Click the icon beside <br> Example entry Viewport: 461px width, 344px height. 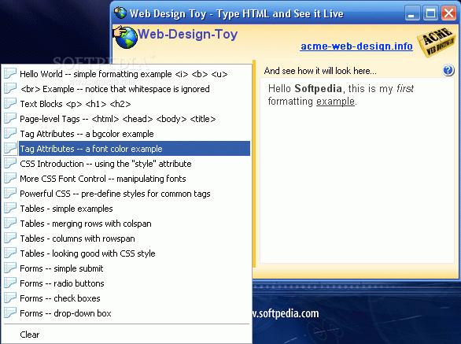pos(10,89)
